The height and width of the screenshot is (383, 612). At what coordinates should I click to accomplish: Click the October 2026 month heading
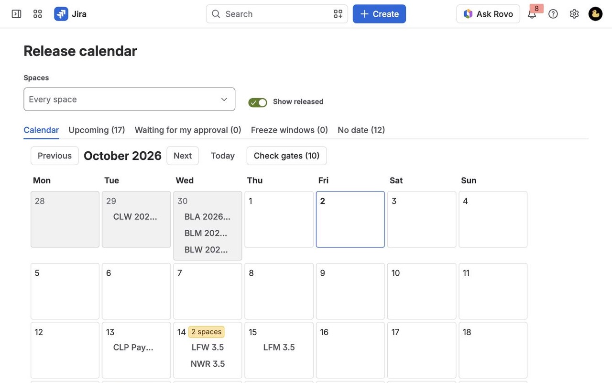[122, 156]
